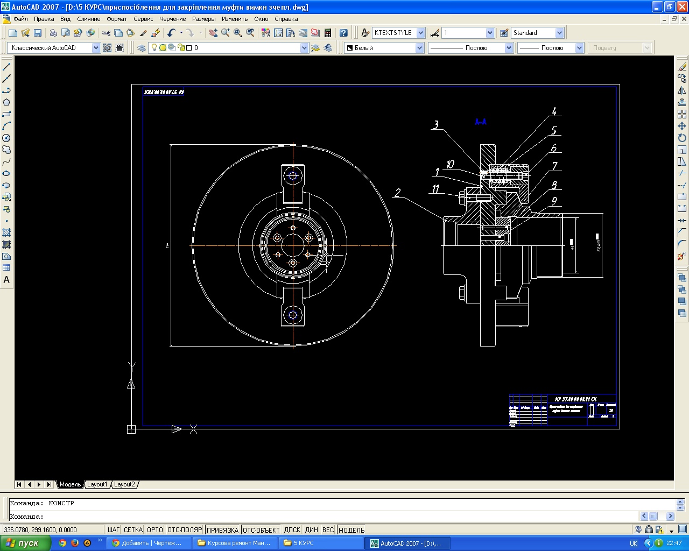Open Классический AutoCAD workspace dropdown

96,48
